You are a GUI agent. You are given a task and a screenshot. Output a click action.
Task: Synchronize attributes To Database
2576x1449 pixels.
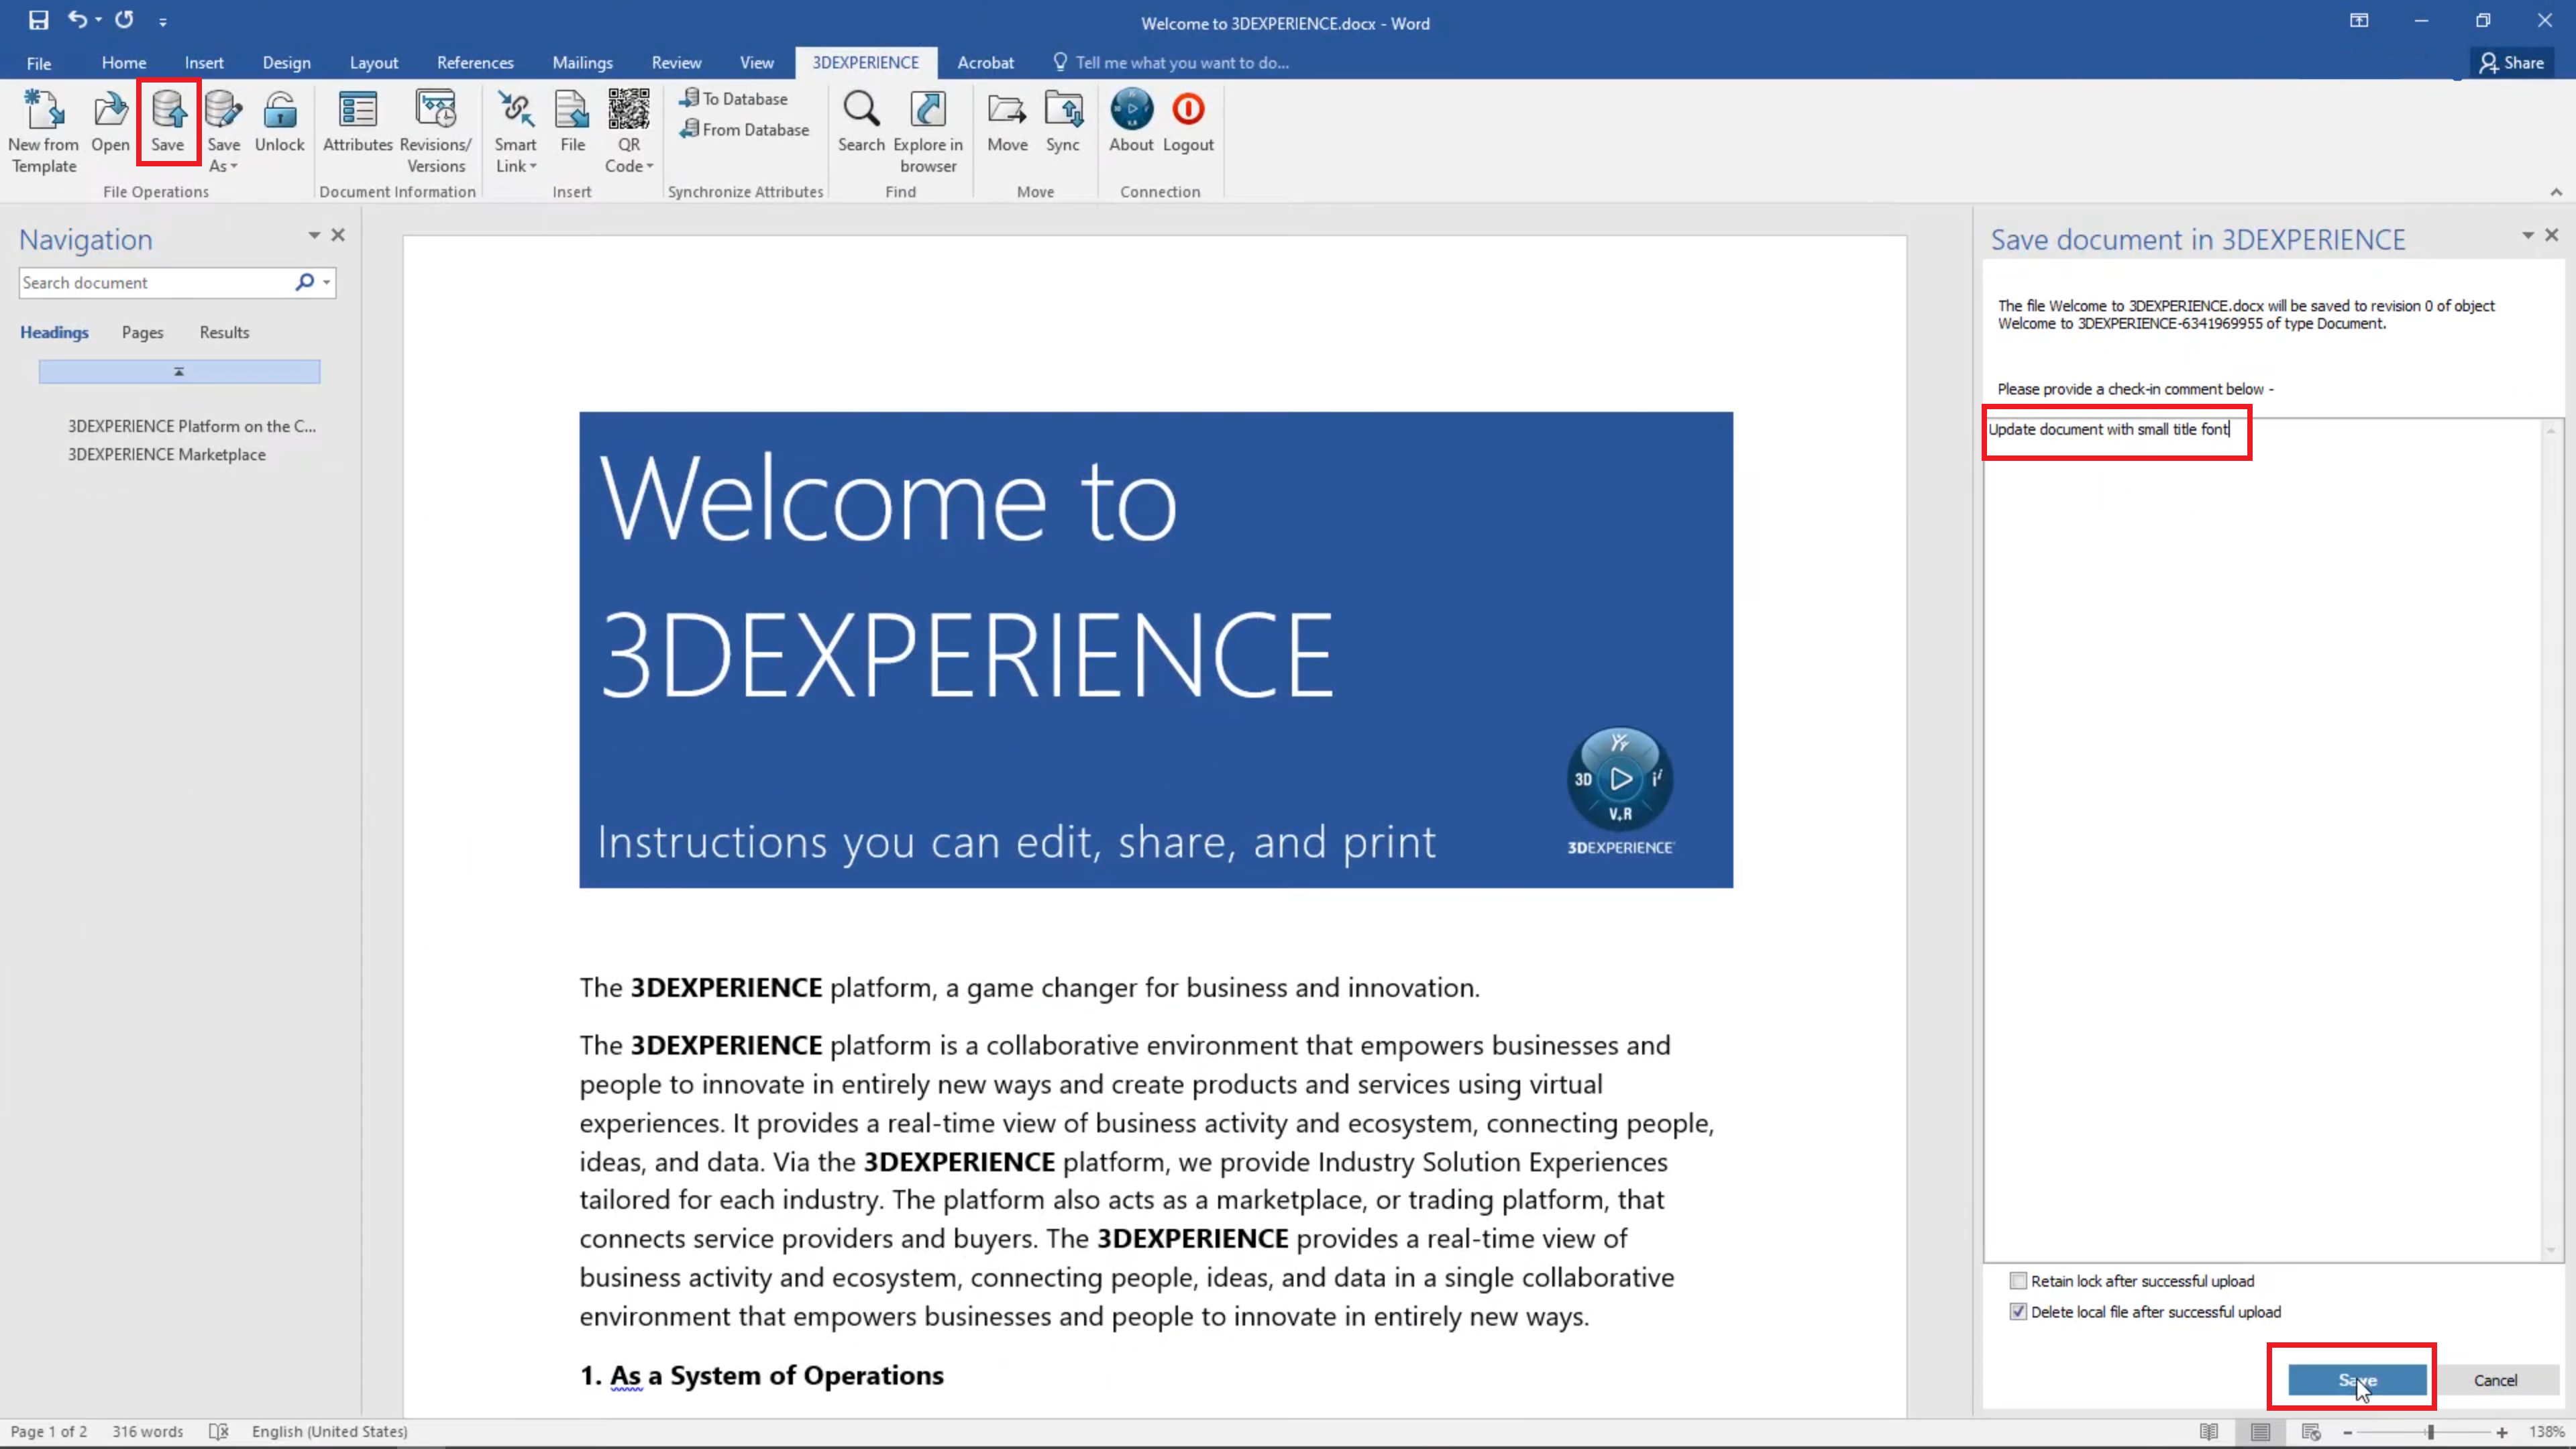pyautogui.click(x=735, y=99)
